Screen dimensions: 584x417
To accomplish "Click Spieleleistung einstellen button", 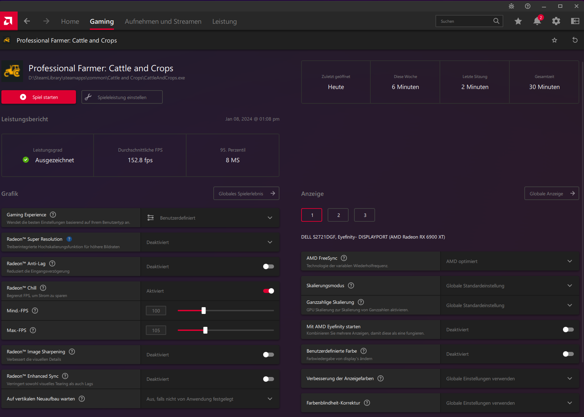I will 122,97.
